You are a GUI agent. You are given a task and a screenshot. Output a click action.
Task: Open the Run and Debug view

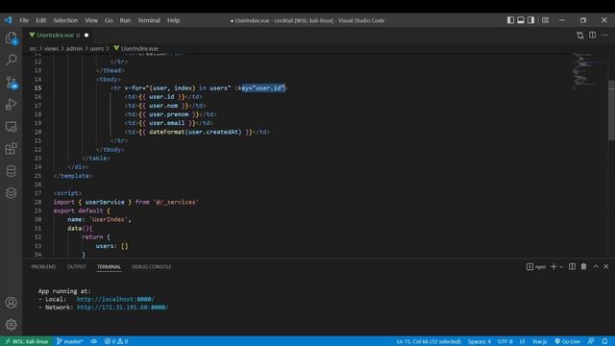coord(11,105)
